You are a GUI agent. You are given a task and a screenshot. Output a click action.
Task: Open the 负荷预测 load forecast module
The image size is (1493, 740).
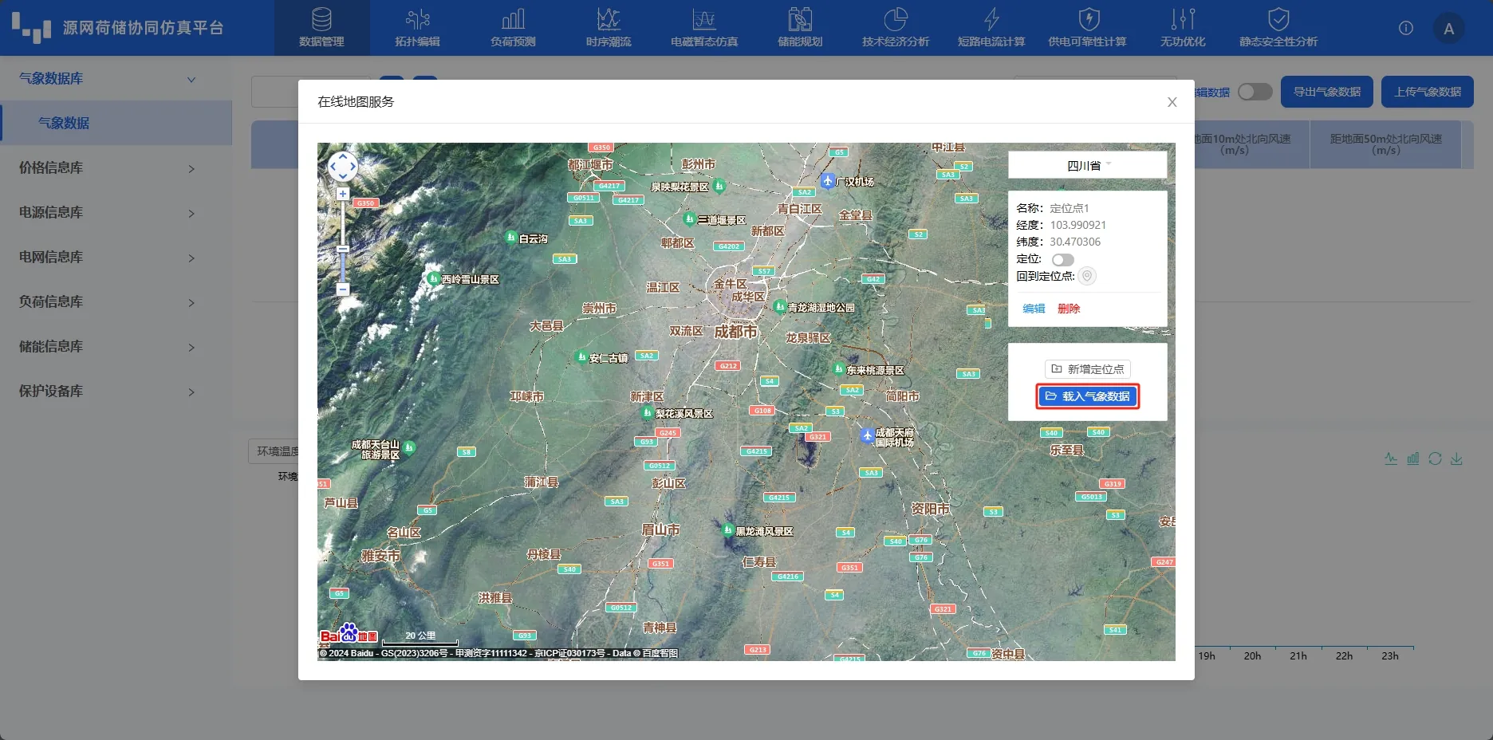pos(513,28)
